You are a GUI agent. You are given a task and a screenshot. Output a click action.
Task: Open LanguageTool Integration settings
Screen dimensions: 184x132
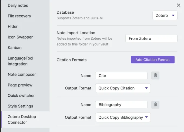pos(21,61)
